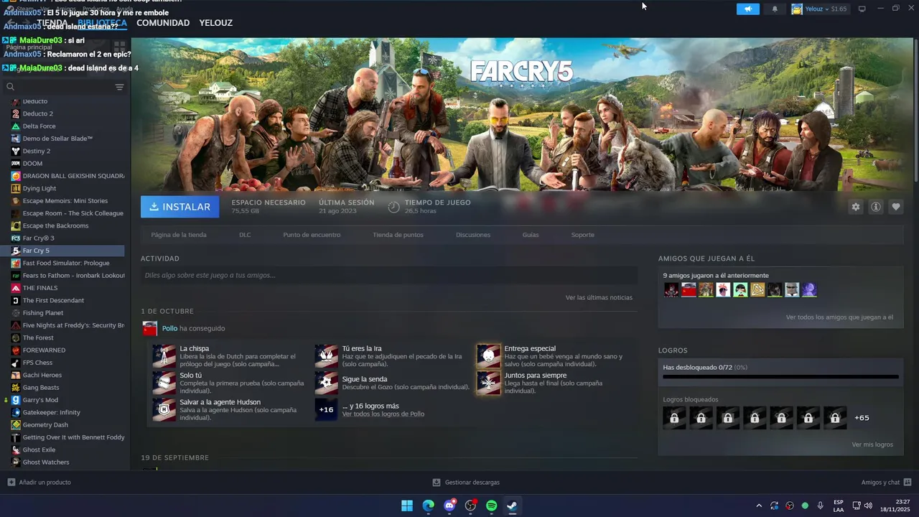919x517 pixels.
Task: Select THE FINALS in library list
Action: point(64,288)
